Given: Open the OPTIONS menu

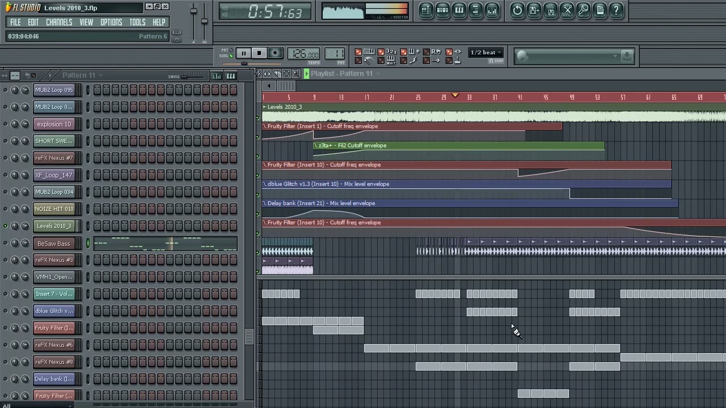Looking at the screenshot, I should point(111,22).
